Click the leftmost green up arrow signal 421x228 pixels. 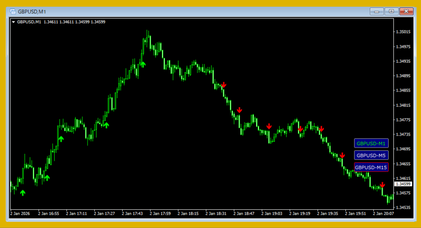(23, 192)
